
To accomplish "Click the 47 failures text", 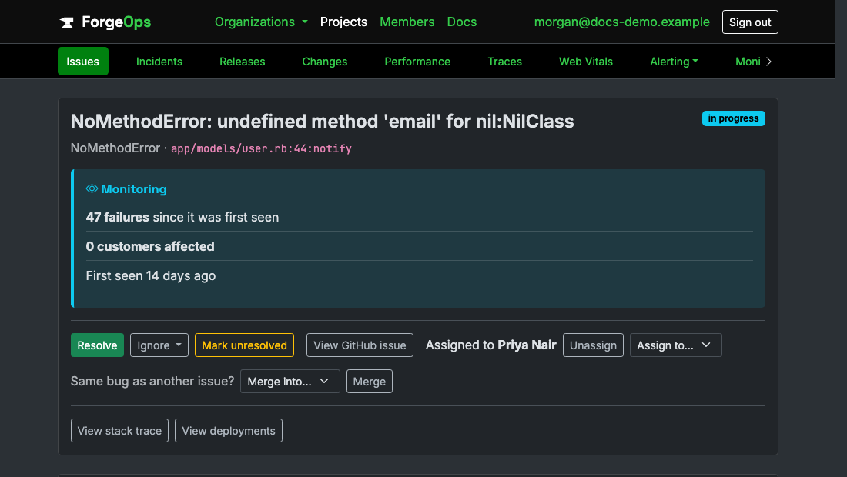I will pos(117,217).
